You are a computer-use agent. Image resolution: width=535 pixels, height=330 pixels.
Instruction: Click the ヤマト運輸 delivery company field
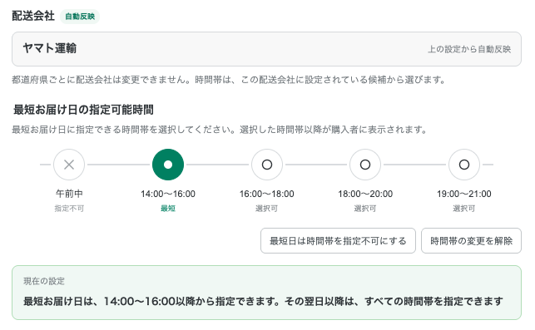[x=266, y=49]
